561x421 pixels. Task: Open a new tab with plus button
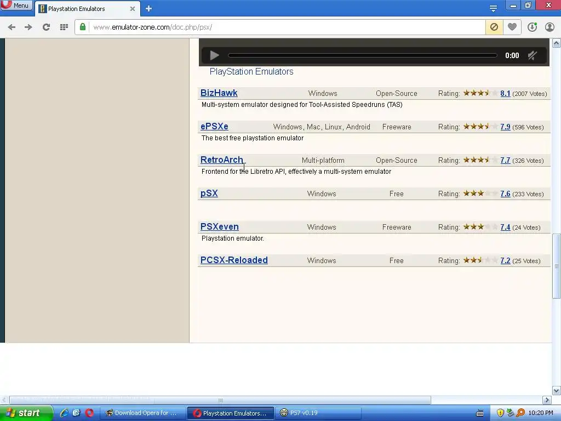pos(149,9)
